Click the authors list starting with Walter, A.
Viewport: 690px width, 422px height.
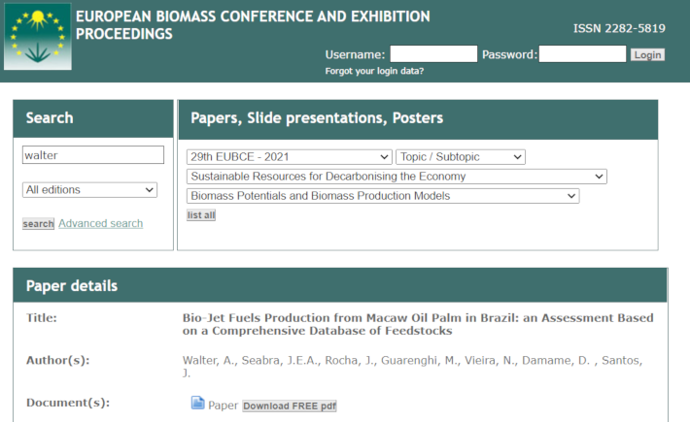412,368
